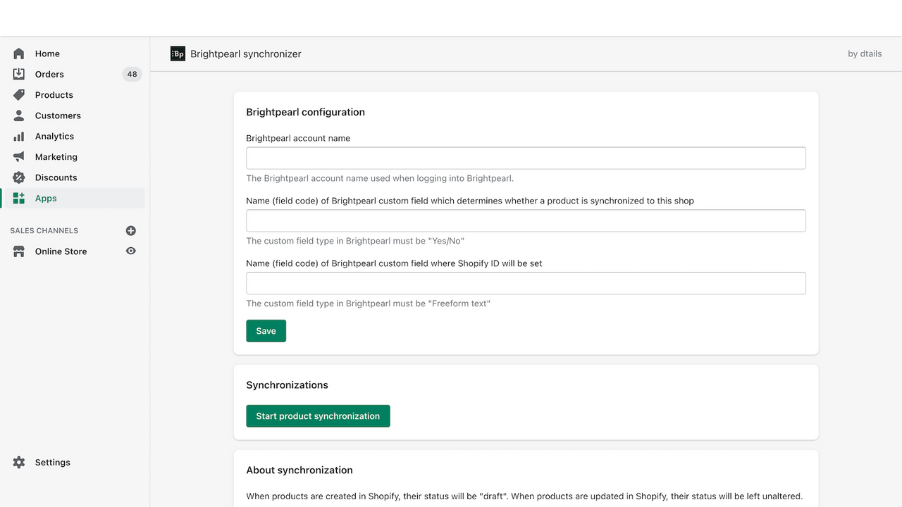The image size is (902, 507).
Task: Click the 48 orders count badge
Action: [x=132, y=74]
